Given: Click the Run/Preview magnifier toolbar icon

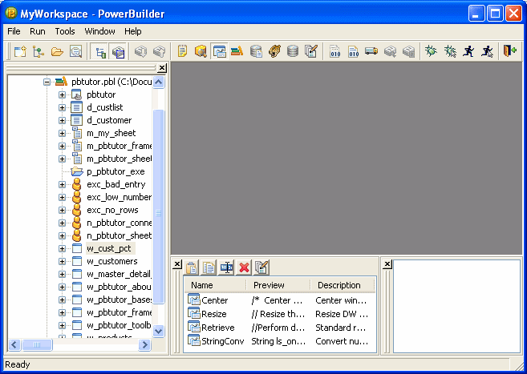Looking at the screenshot, I should coord(75,51).
